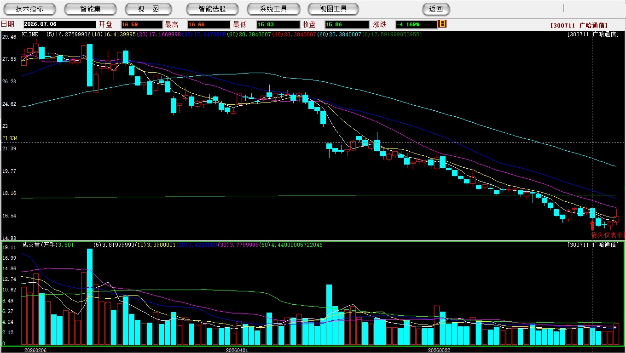Click the 18.16 price axis label
The image size is (626, 353).
point(9,194)
